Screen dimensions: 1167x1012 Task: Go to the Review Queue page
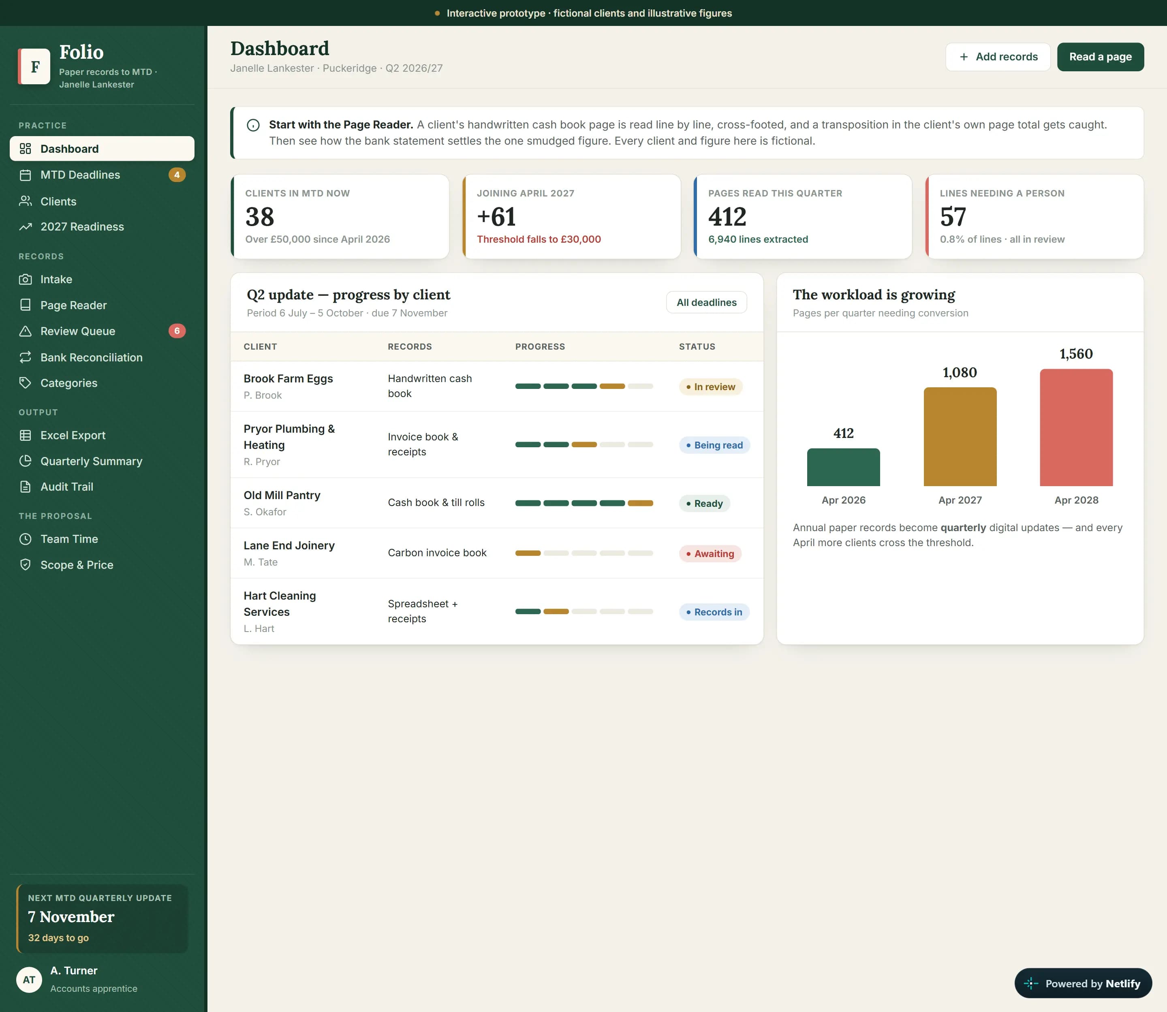coord(102,331)
